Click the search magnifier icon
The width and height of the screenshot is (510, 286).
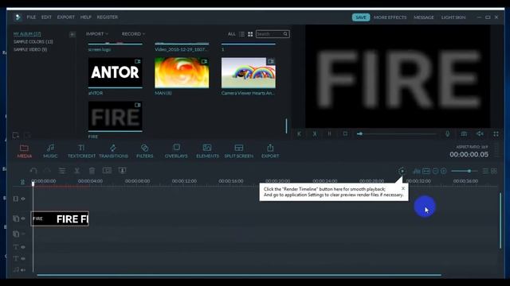point(285,33)
